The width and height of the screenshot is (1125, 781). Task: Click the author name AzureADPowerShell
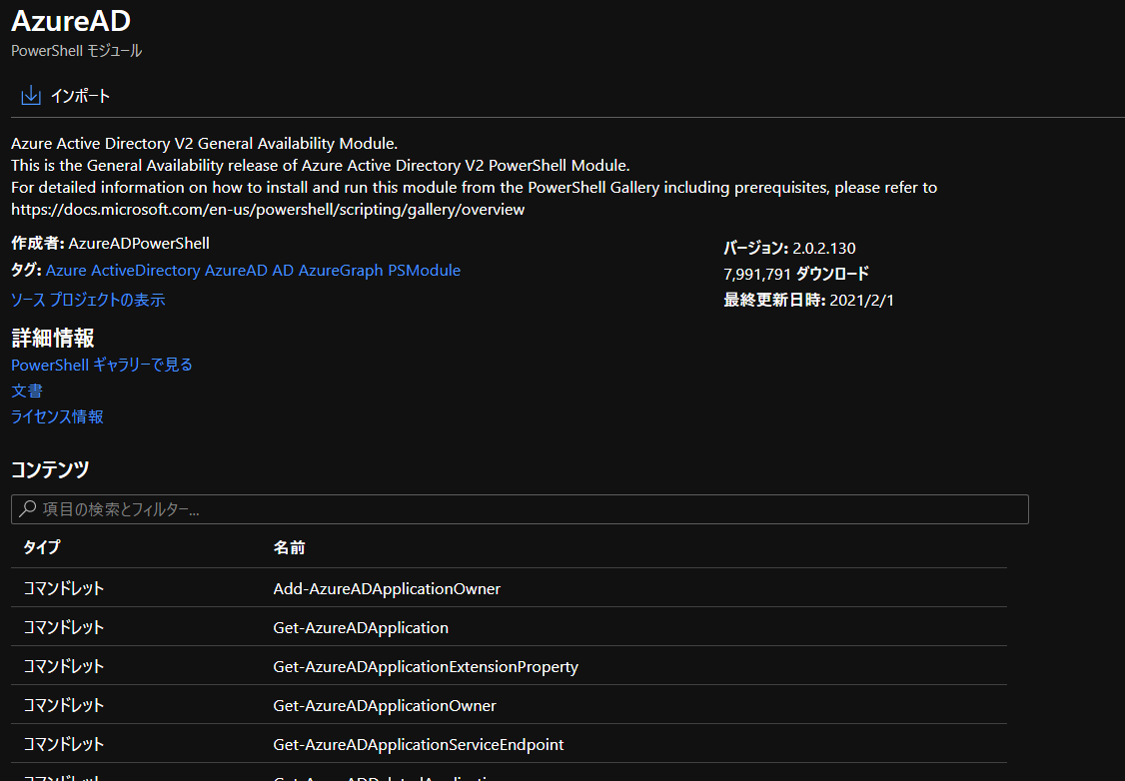(x=139, y=243)
